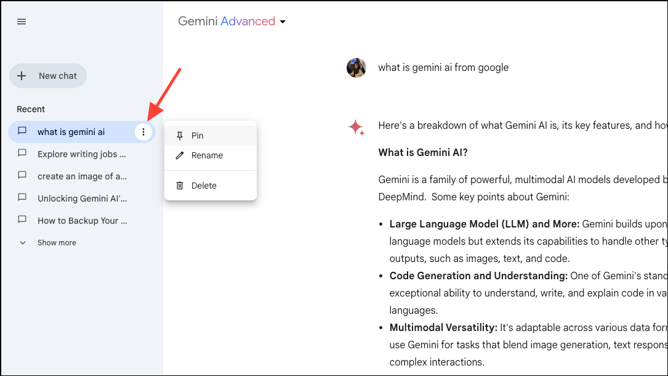Click the Gemini sparkle icon beside the response

(x=356, y=126)
